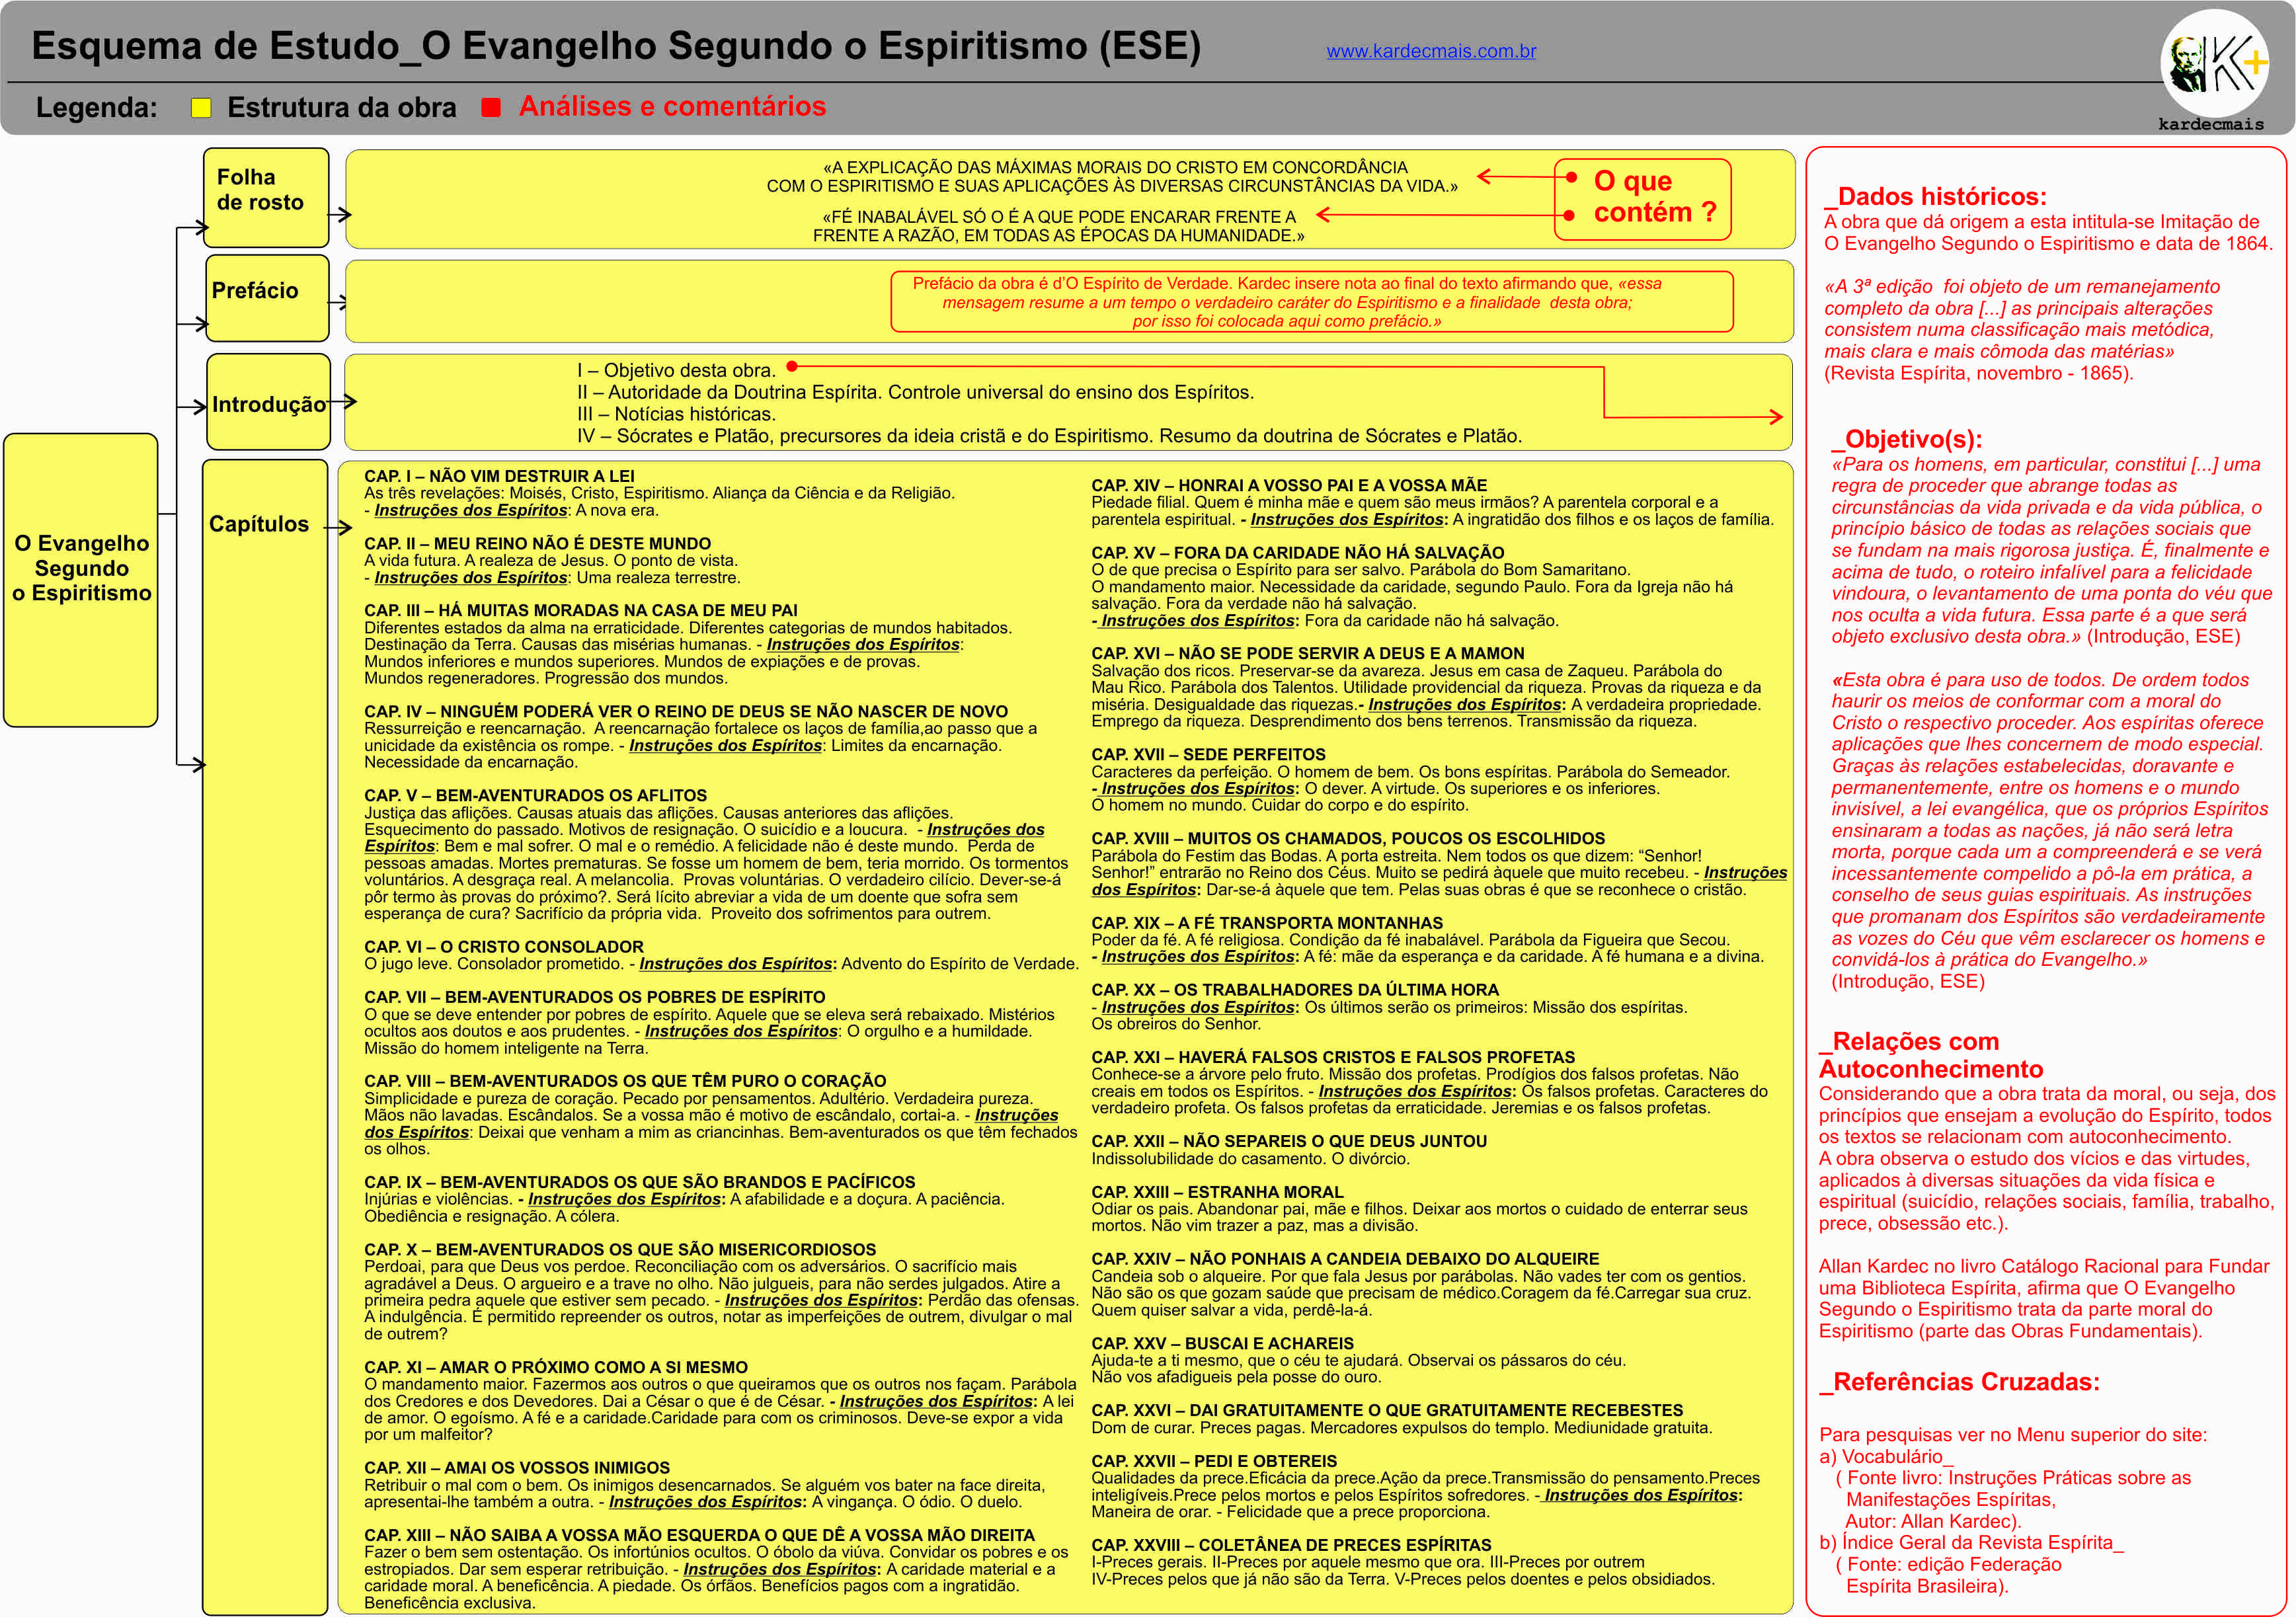2296x1617 pixels.
Task: Follow 'Instruções dos Espíritos' link in CAP. VI
Action: 736,963
